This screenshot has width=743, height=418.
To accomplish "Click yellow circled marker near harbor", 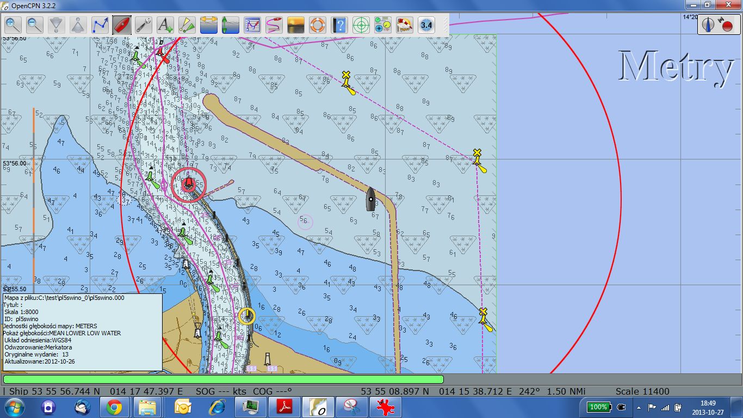I will coord(247,316).
